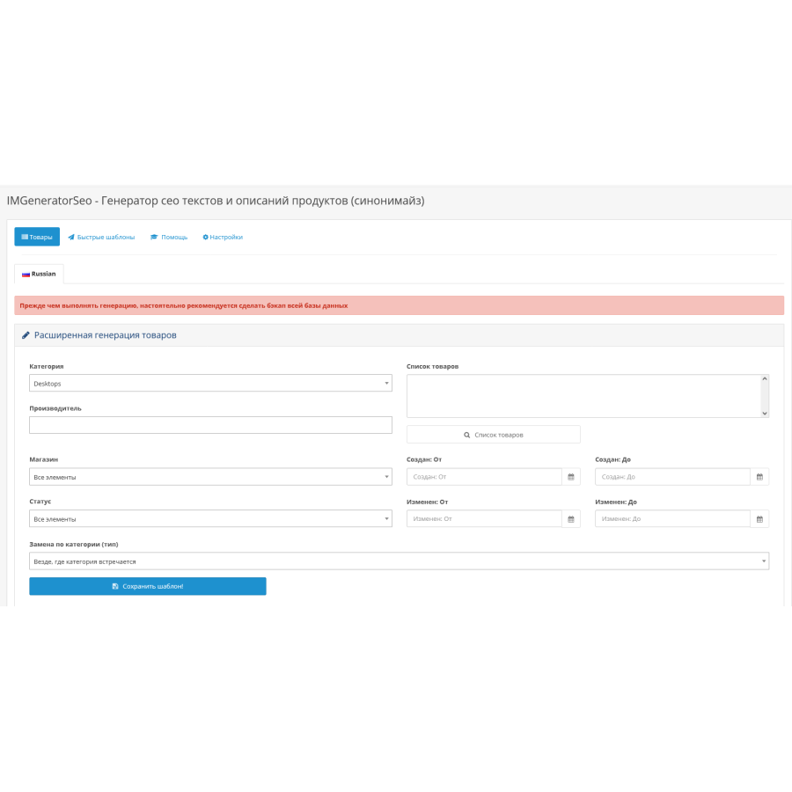Click the Список товаров search button
792x792 pixels.
(x=494, y=435)
